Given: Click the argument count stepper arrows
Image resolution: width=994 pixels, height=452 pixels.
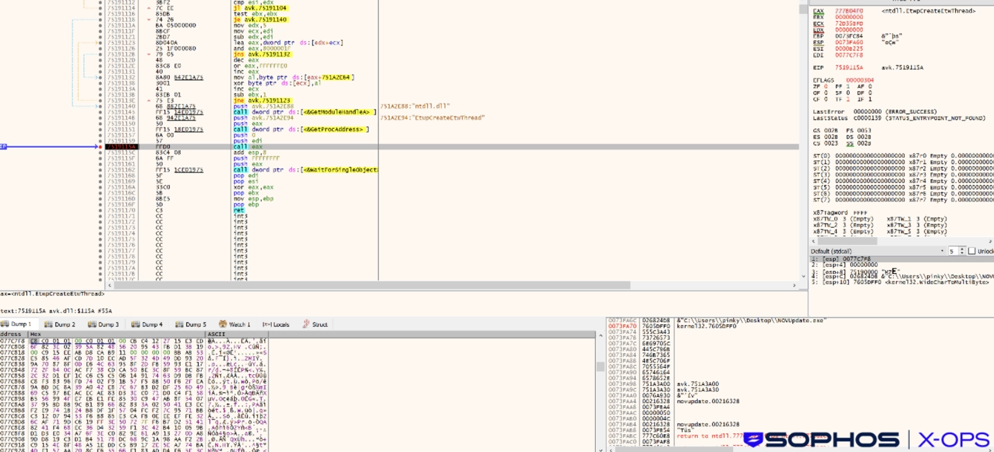Looking at the screenshot, I should click(x=962, y=251).
